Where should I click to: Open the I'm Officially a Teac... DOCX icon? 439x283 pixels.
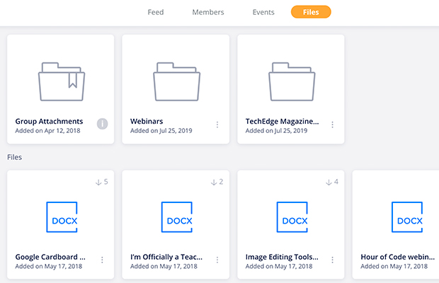coord(177,217)
